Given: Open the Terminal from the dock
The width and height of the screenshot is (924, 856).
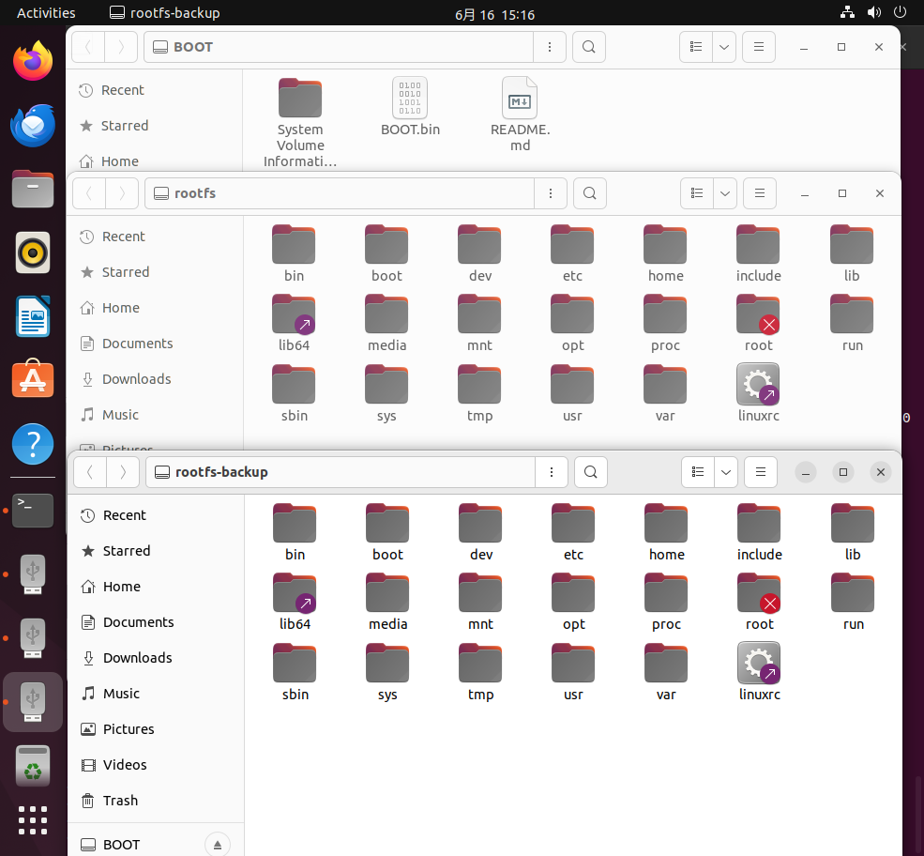Looking at the screenshot, I should coord(32,511).
